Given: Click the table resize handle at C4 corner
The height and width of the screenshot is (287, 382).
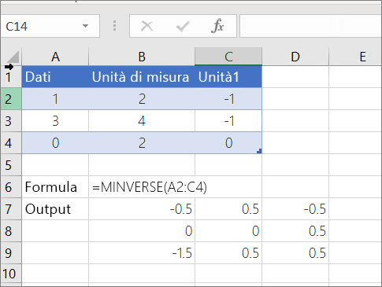Looking at the screenshot, I should point(259,151).
